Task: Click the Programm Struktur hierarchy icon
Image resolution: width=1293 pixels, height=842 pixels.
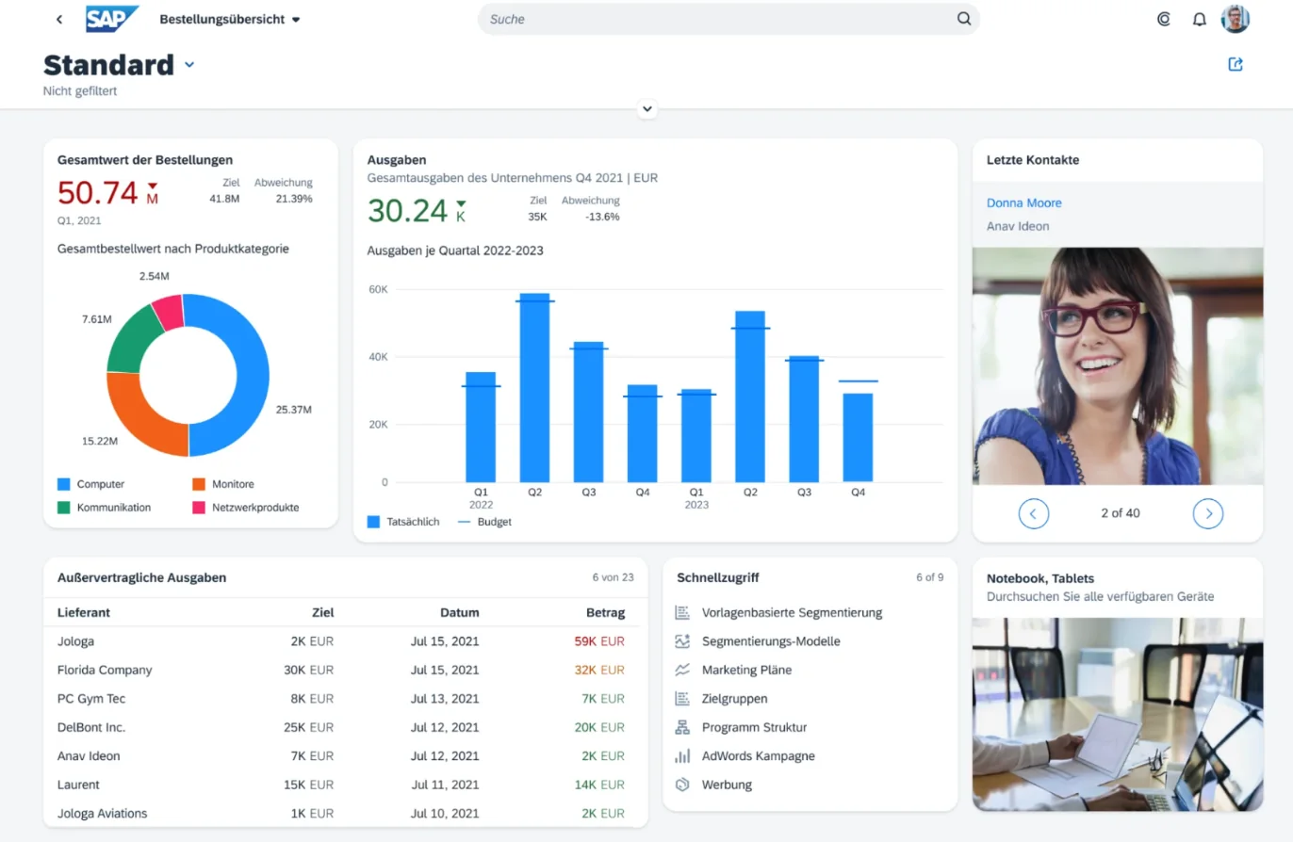Action: (x=683, y=727)
